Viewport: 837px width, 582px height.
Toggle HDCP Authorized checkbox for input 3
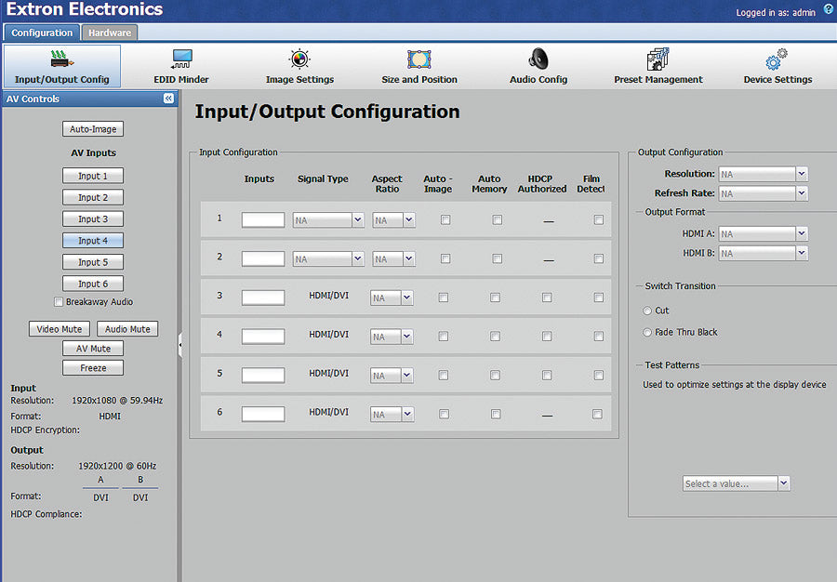pos(547,298)
